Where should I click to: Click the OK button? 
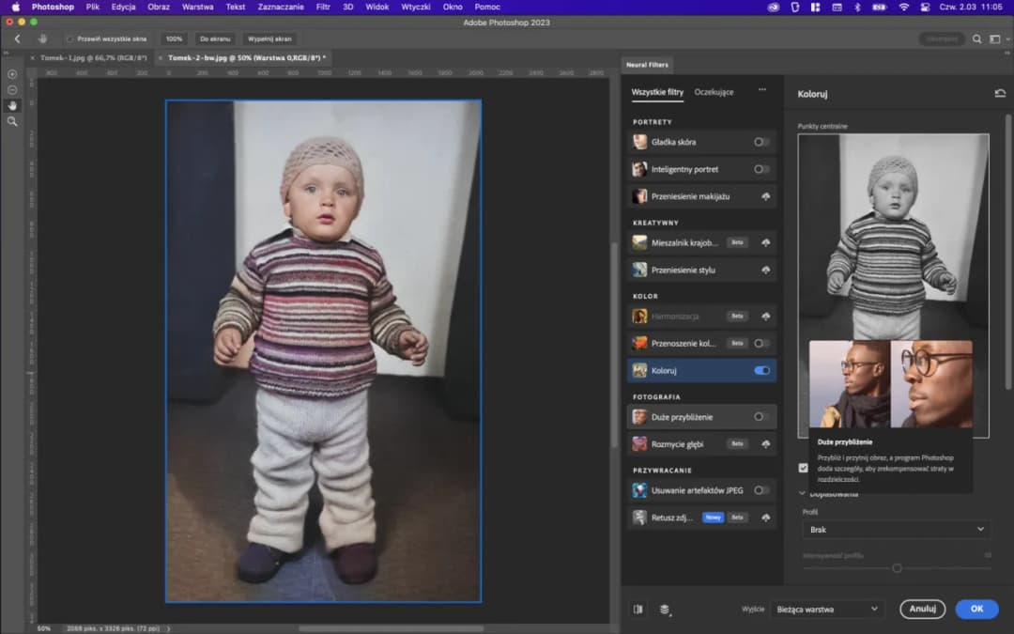tap(976, 609)
